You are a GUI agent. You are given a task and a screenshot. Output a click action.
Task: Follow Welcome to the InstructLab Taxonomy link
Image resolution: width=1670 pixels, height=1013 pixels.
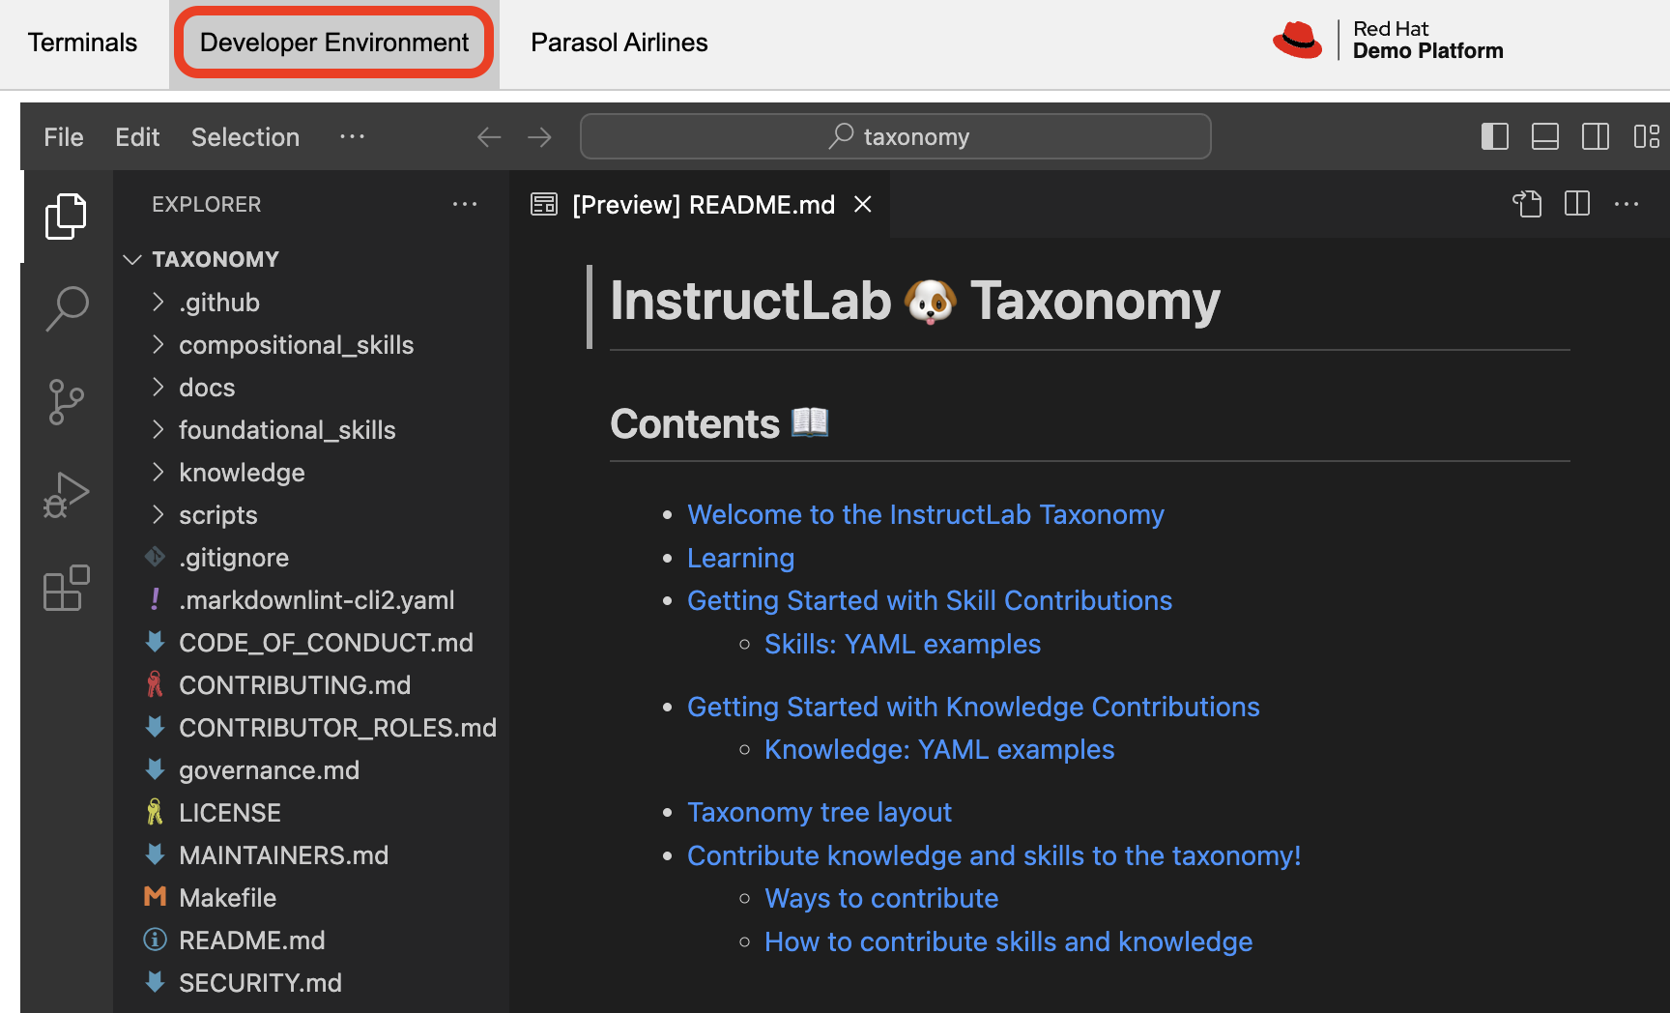pos(925,514)
